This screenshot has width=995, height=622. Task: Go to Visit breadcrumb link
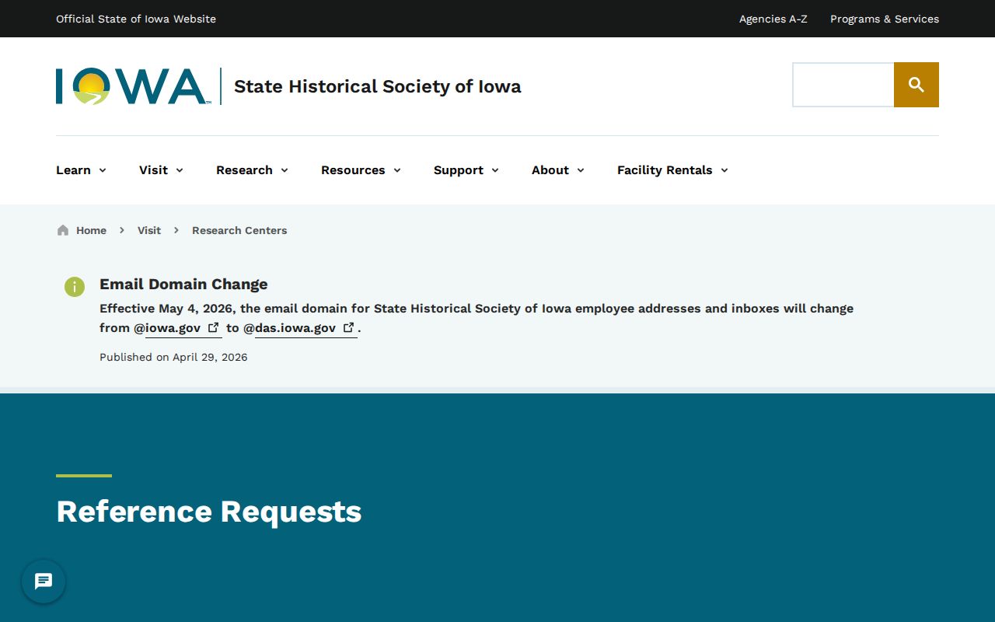(149, 230)
